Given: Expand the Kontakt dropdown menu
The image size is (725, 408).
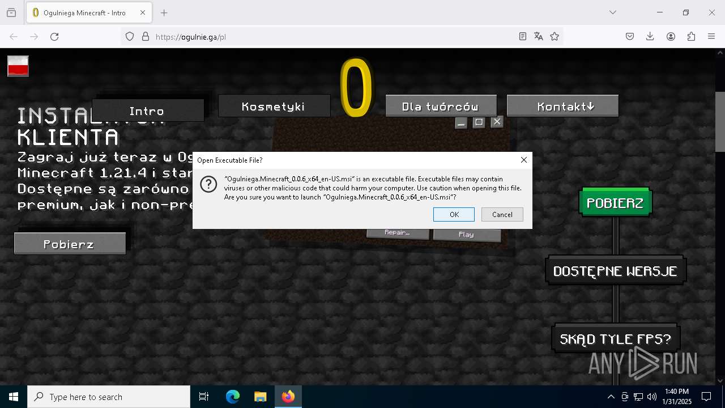Looking at the screenshot, I should (562, 106).
